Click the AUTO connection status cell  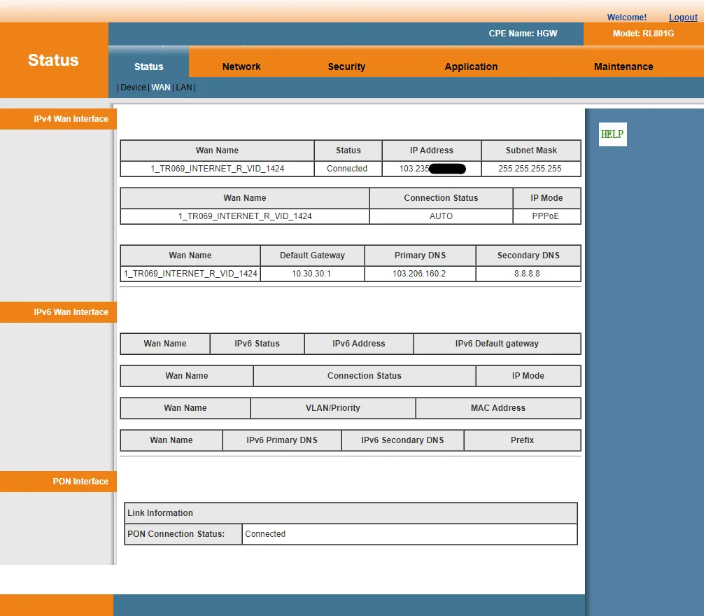[441, 216]
